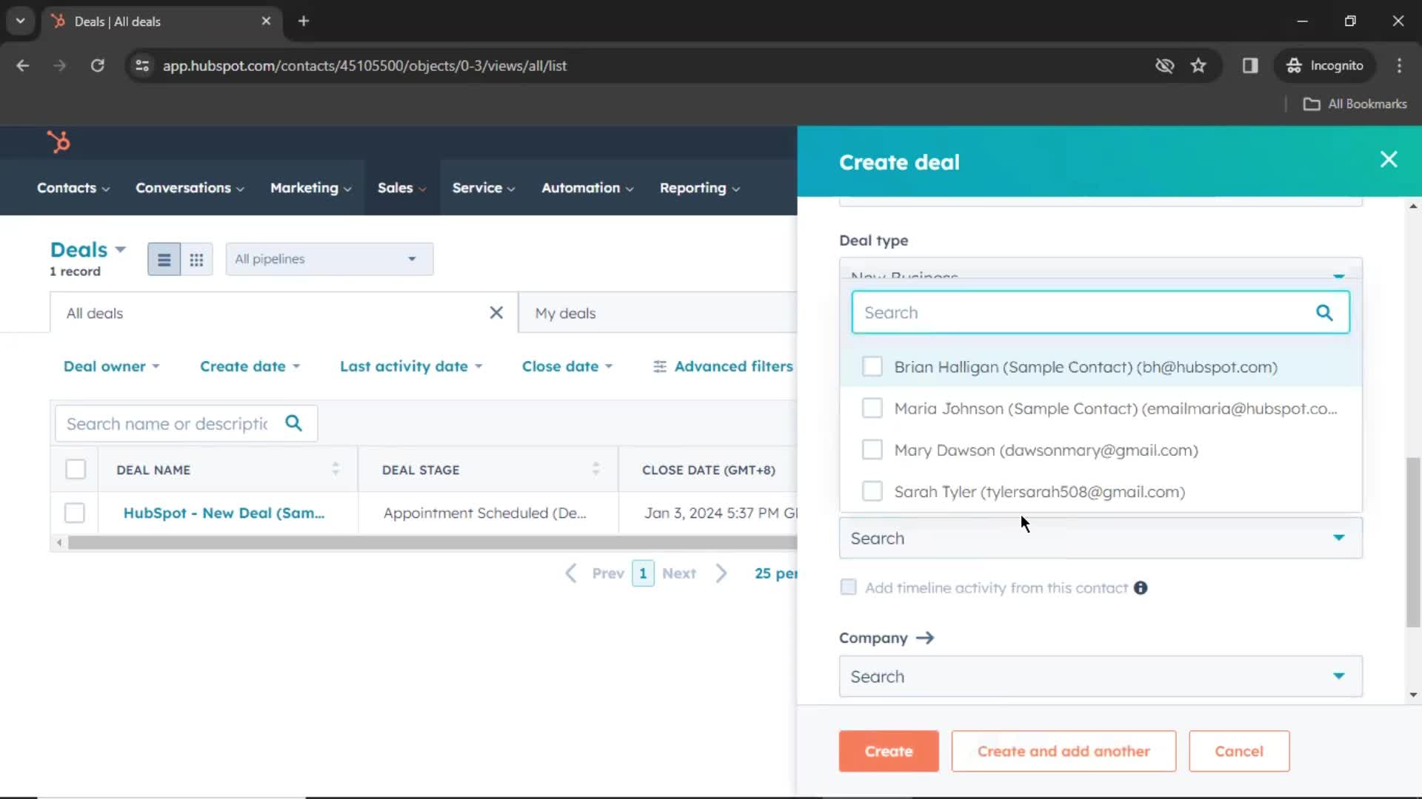Click the grid view icon in Deals

coord(196,258)
